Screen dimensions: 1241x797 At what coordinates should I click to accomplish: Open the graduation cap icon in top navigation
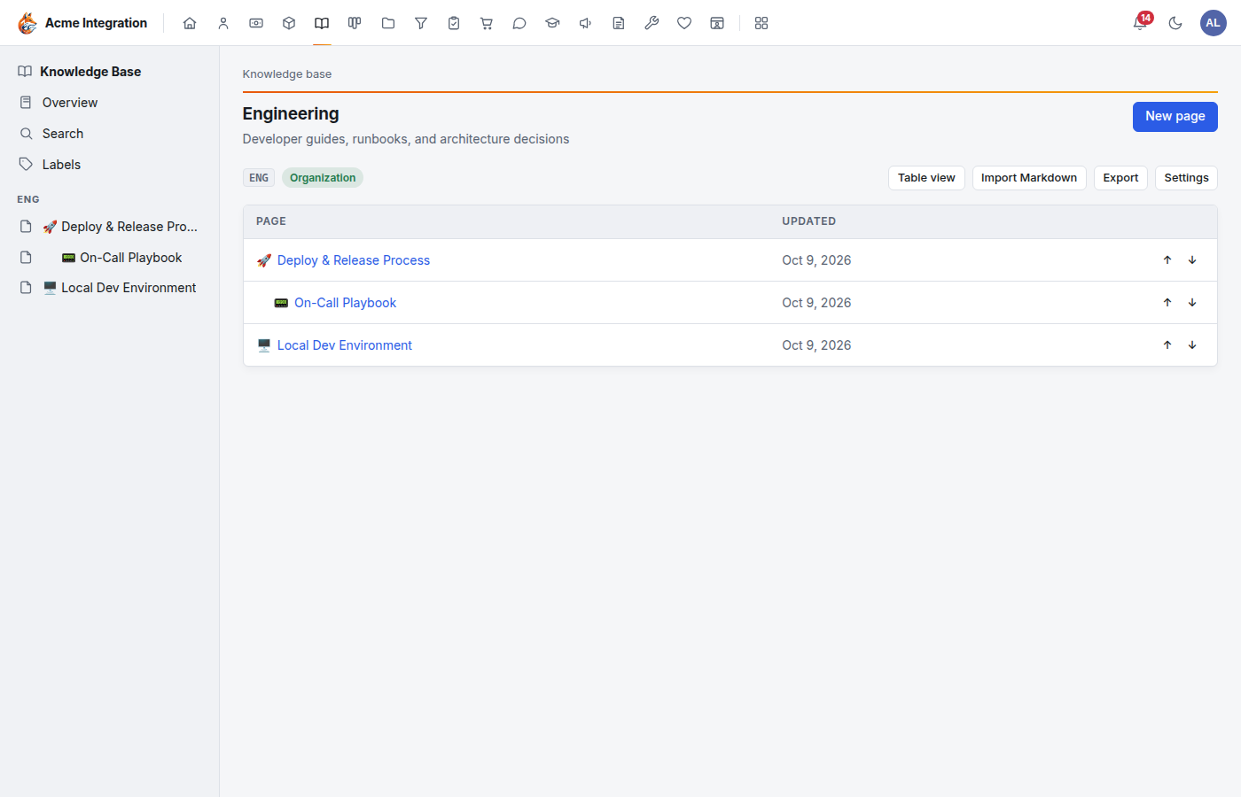552,23
